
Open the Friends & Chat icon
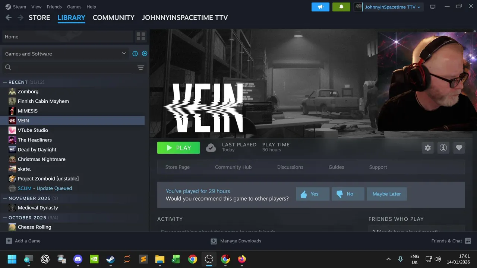pos(468,241)
